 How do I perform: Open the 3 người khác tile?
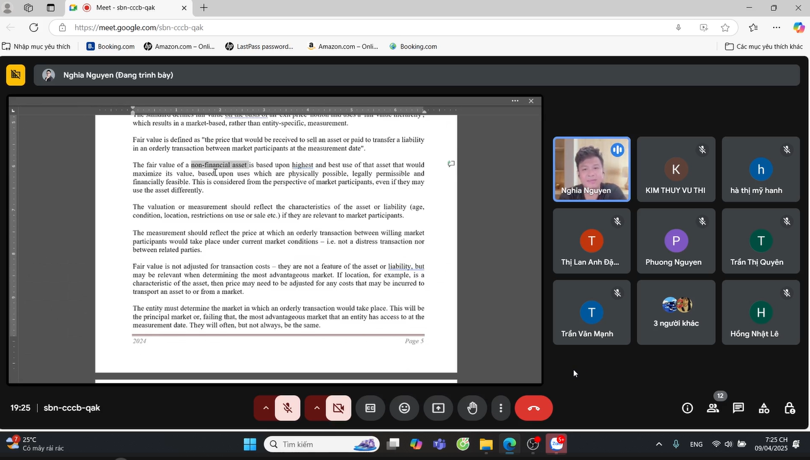point(676,312)
